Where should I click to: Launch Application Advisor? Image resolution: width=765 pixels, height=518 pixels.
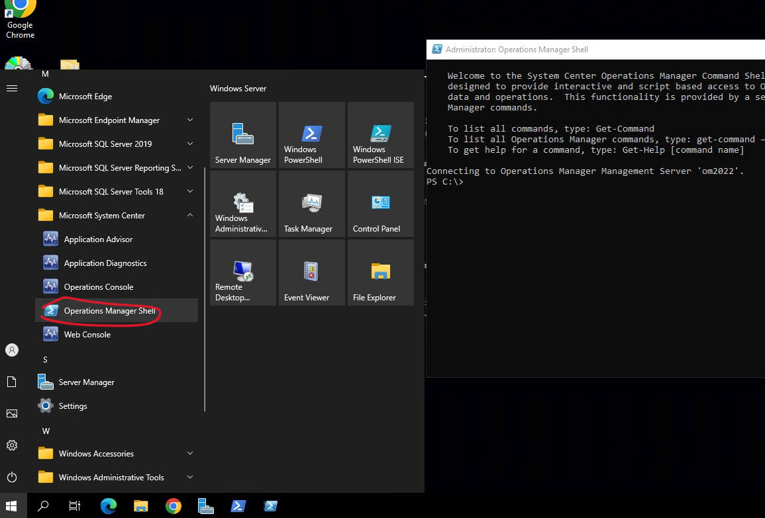pos(116,239)
